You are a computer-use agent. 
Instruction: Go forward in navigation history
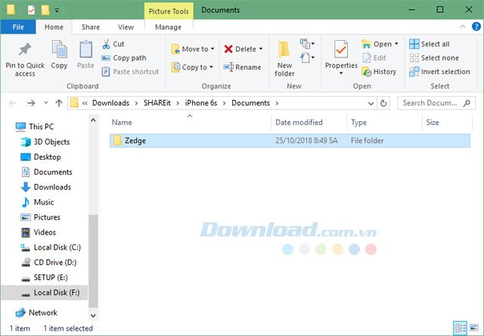point(31,103)
